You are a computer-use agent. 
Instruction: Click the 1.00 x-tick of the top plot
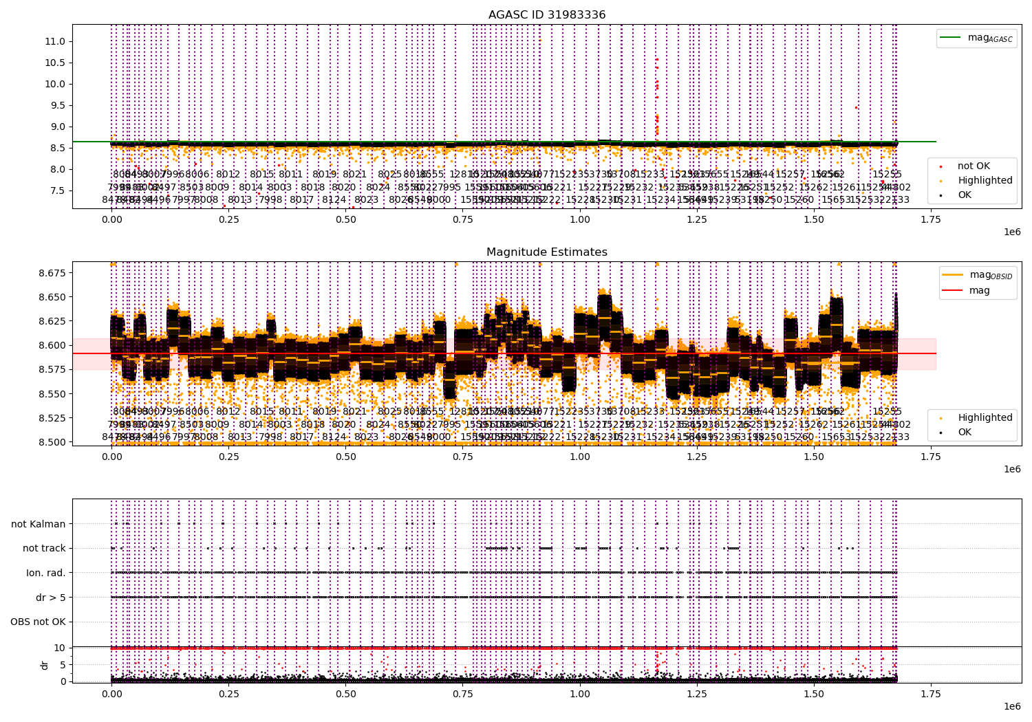point(580,219)
